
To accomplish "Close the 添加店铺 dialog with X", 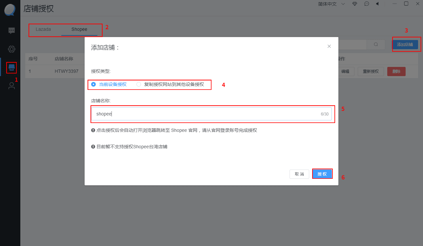I will click(329, 46).
